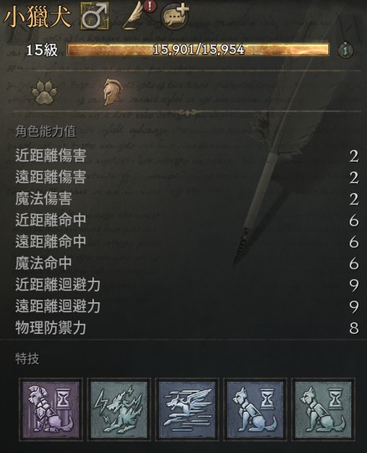Click the 特技 section heading
This screenshot has height=453, width=367.
[x=27, y=359]
